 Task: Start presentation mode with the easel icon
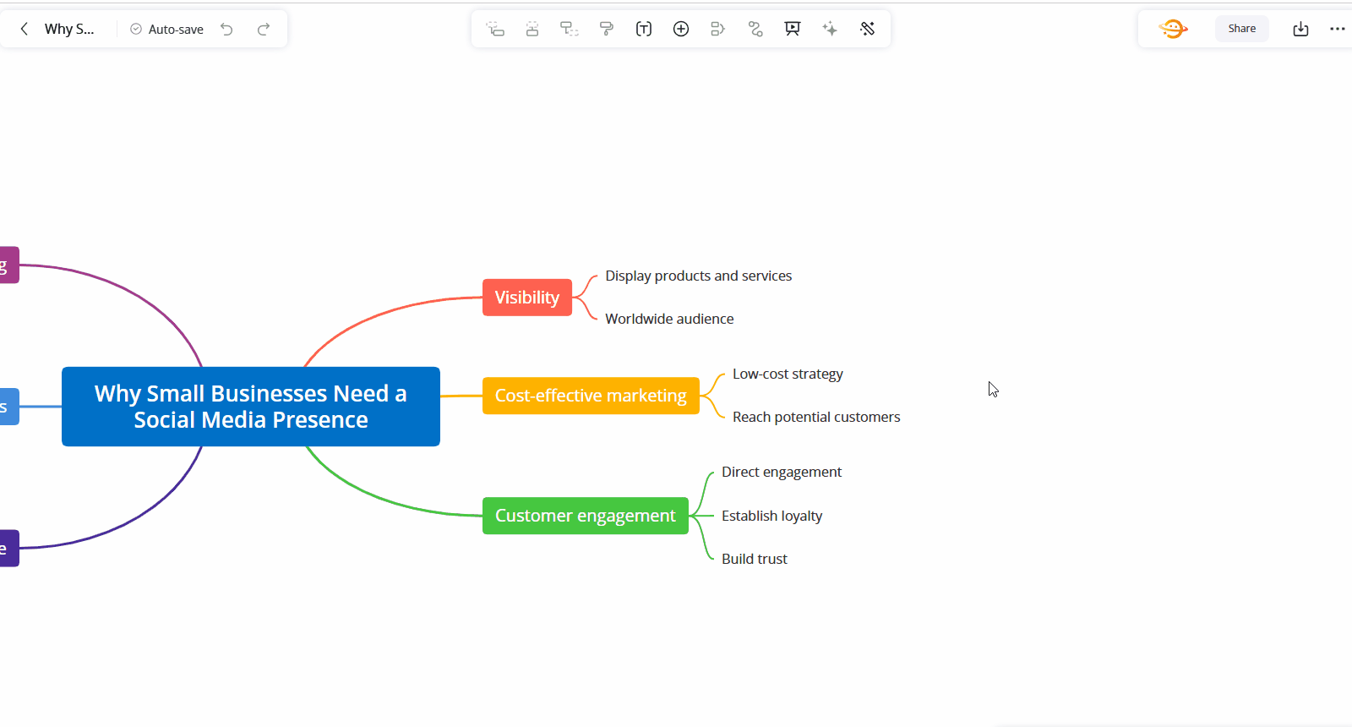point(793,29)
